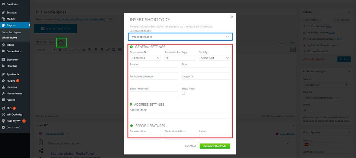Viewport: 356px width, 158px height.
Task: Toggle bold formatting in editor toolbar
Action: coord(60,50)
